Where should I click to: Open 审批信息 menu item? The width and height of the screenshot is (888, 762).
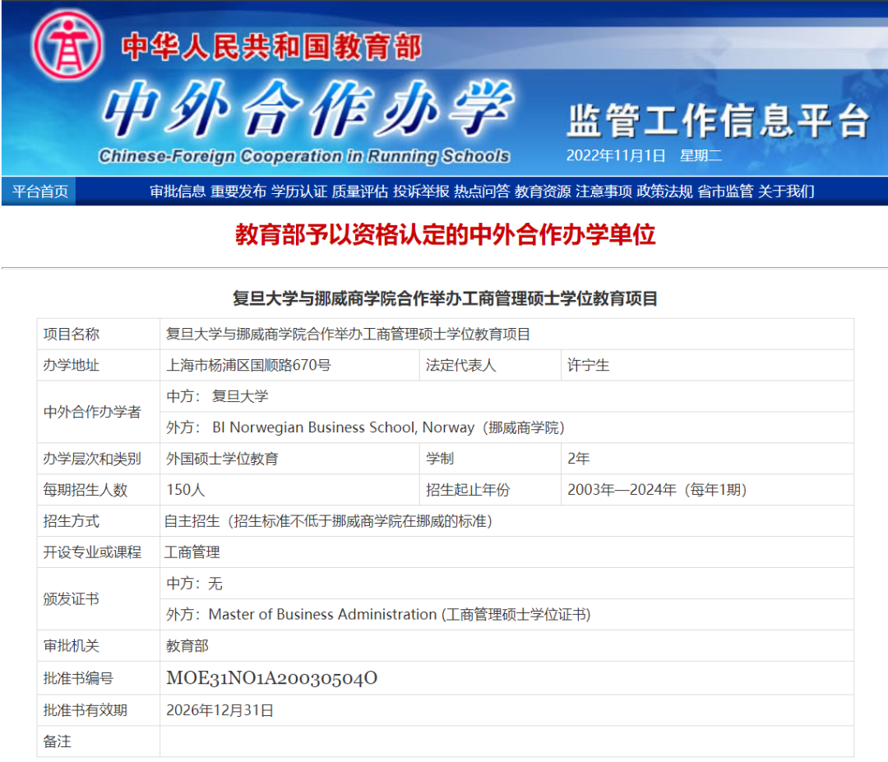[x=178, y=192]
